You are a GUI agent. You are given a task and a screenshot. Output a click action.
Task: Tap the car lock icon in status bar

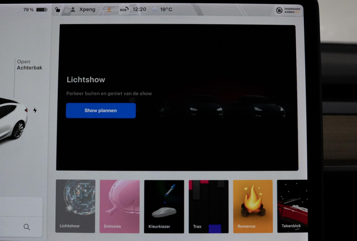pos(58,10)
